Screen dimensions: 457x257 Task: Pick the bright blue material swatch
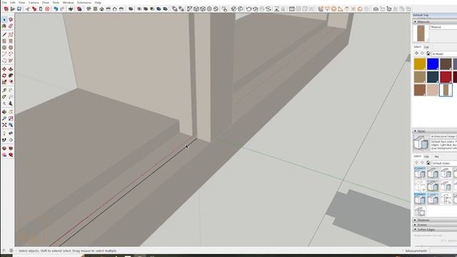pyautogui.click(x=433, y=64)
